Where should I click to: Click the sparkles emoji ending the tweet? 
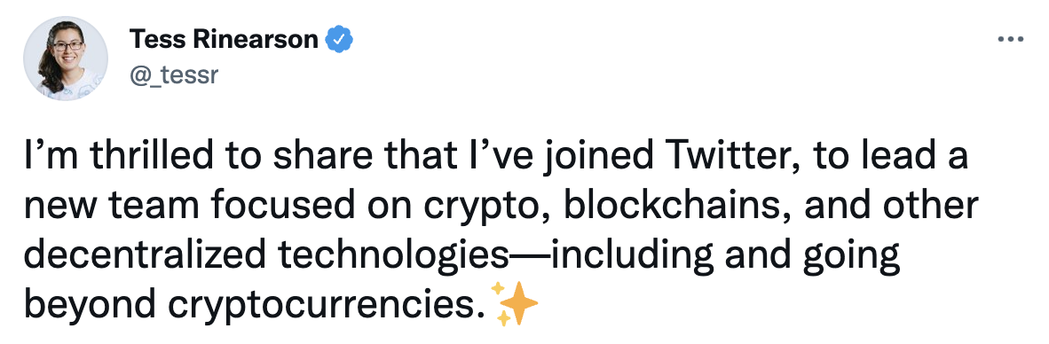click(x=515, y=304)
